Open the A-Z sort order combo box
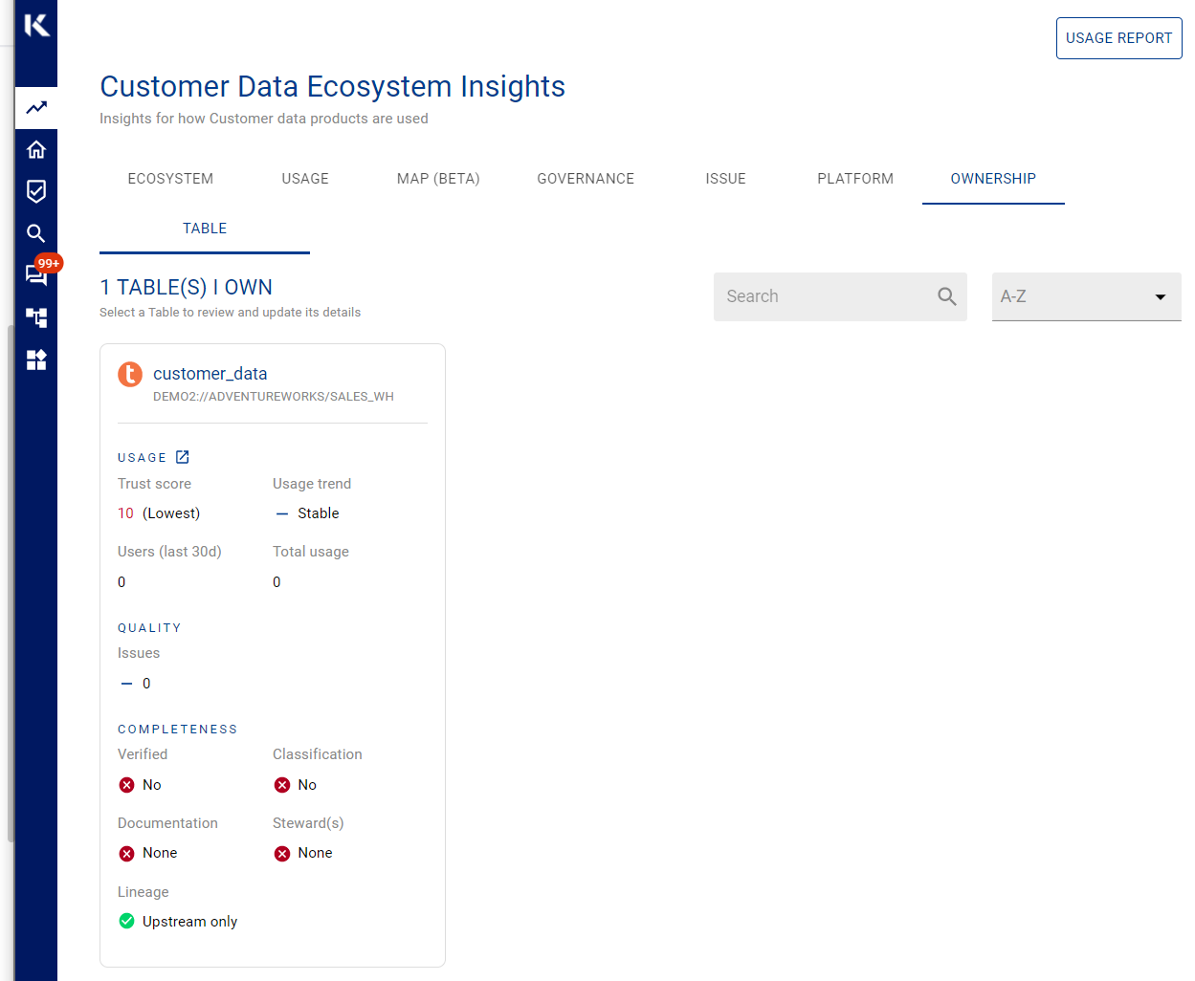This screenshot has height=981, width=1195. [1087, 296]
